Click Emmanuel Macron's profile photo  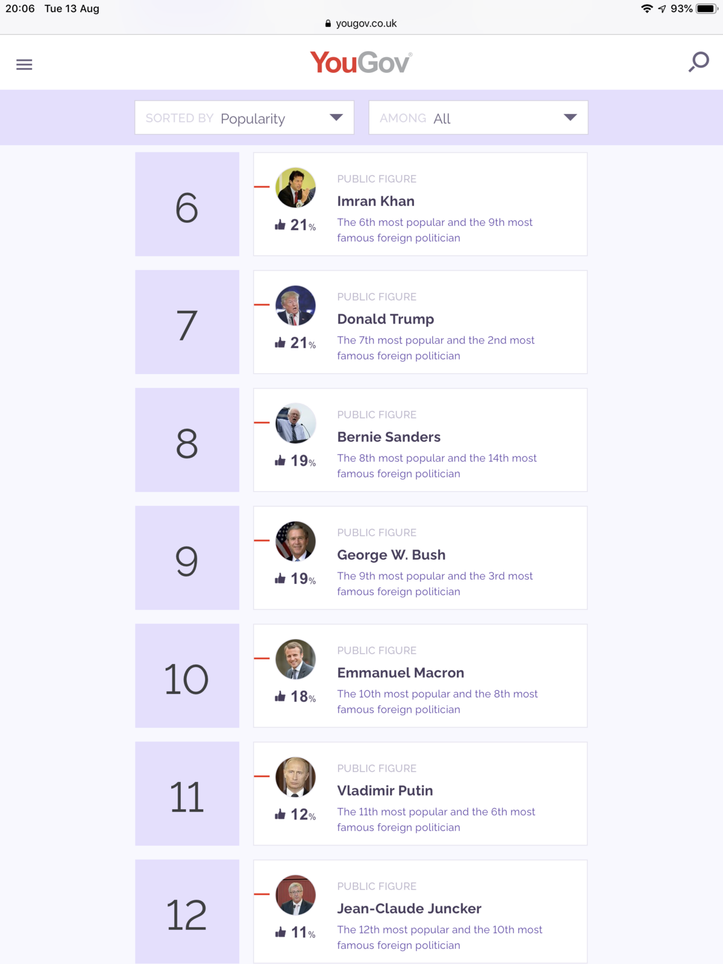point(295,659)
